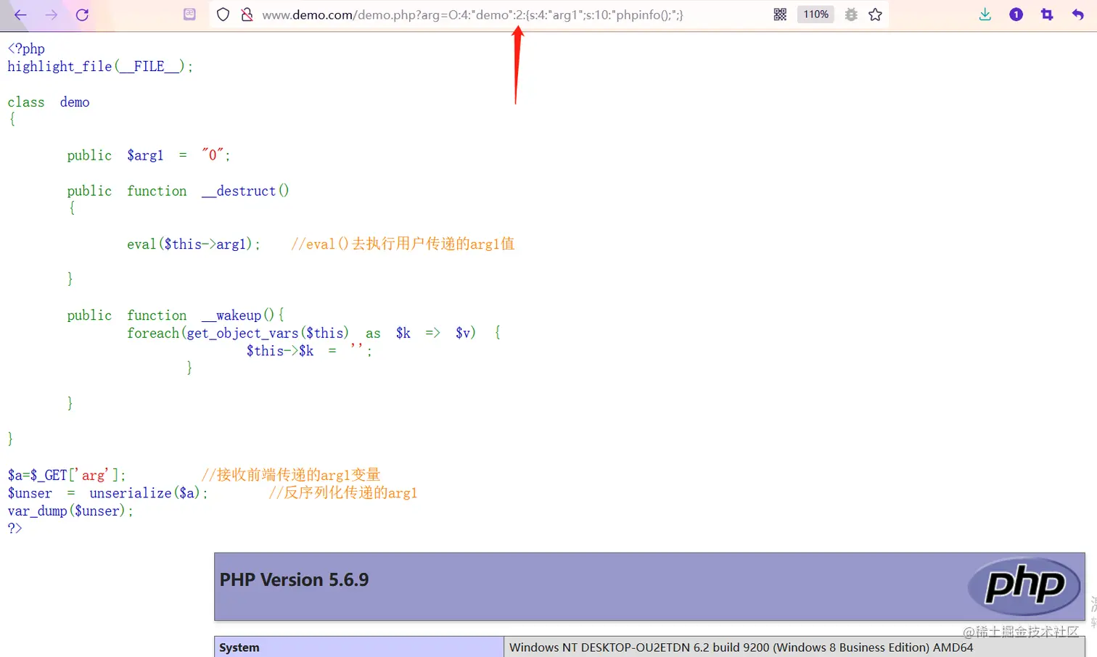Click the crop screenshot tool icon
This screenshot has width=1097, height=657.
tap(1047, 15)
